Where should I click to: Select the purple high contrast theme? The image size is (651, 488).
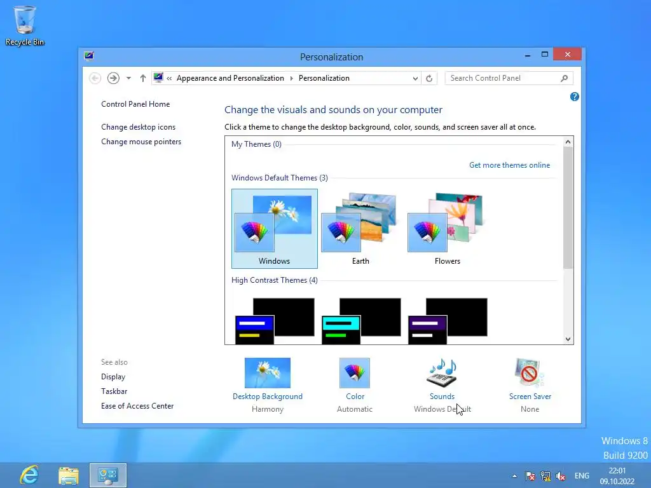pos(447,321)
